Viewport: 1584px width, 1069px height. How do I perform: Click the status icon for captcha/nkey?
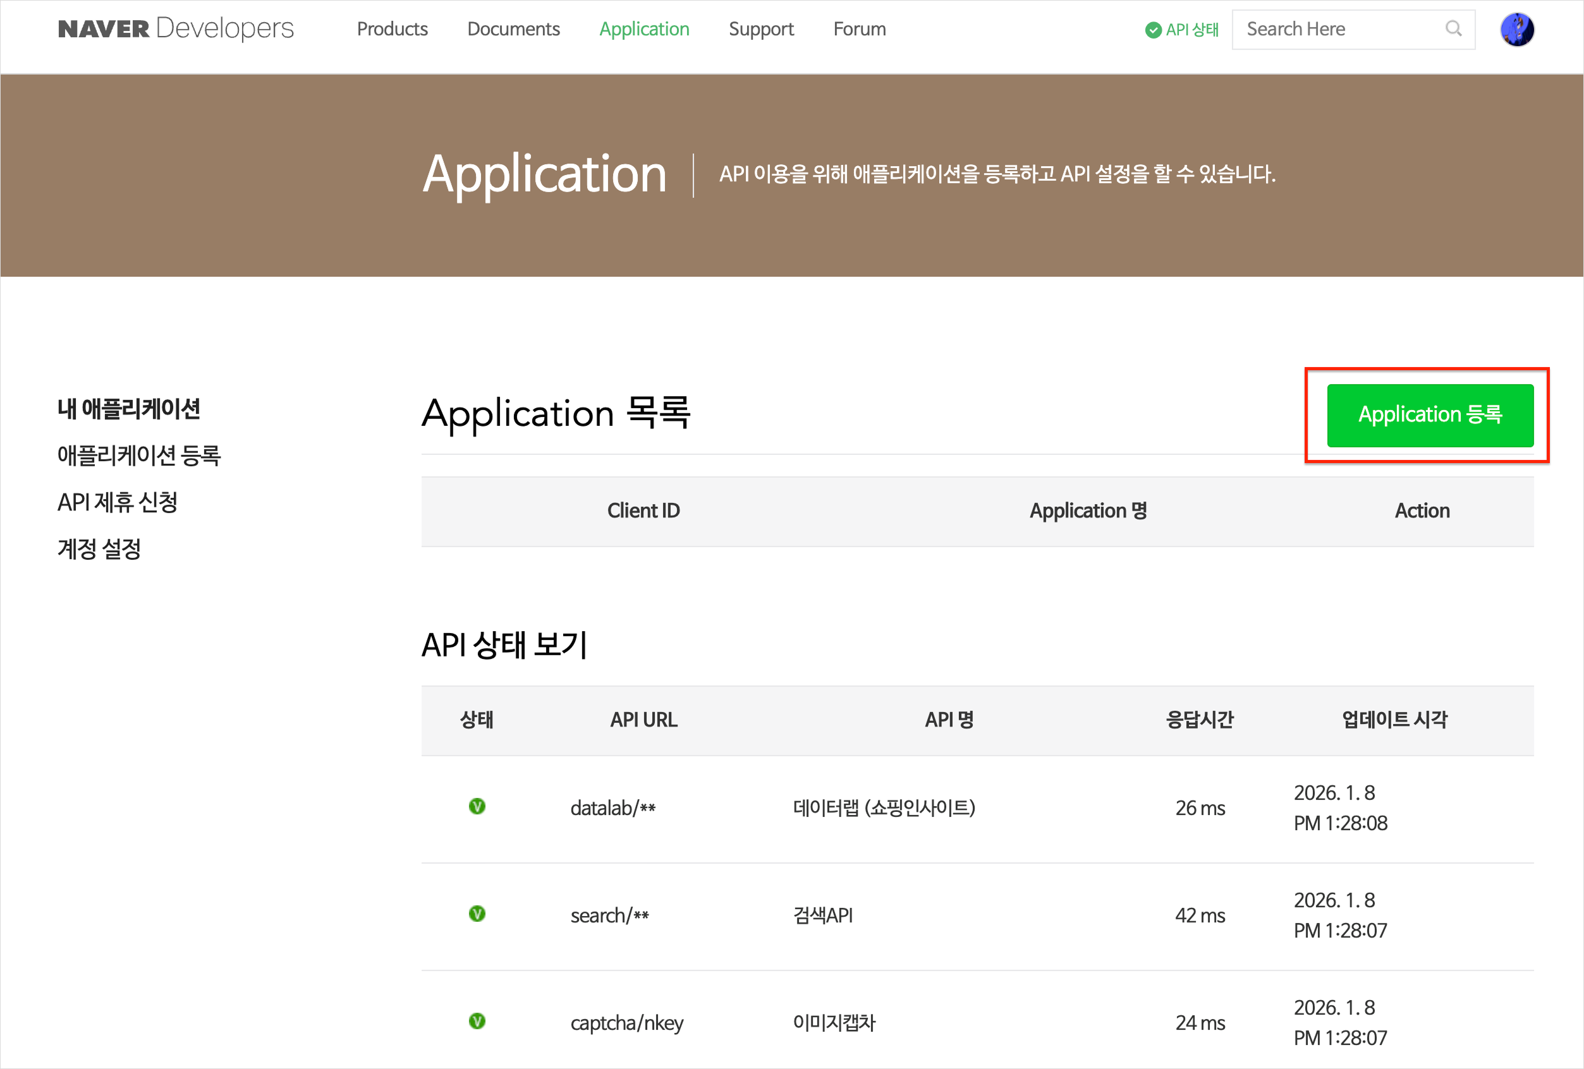tap(477, 1022)
